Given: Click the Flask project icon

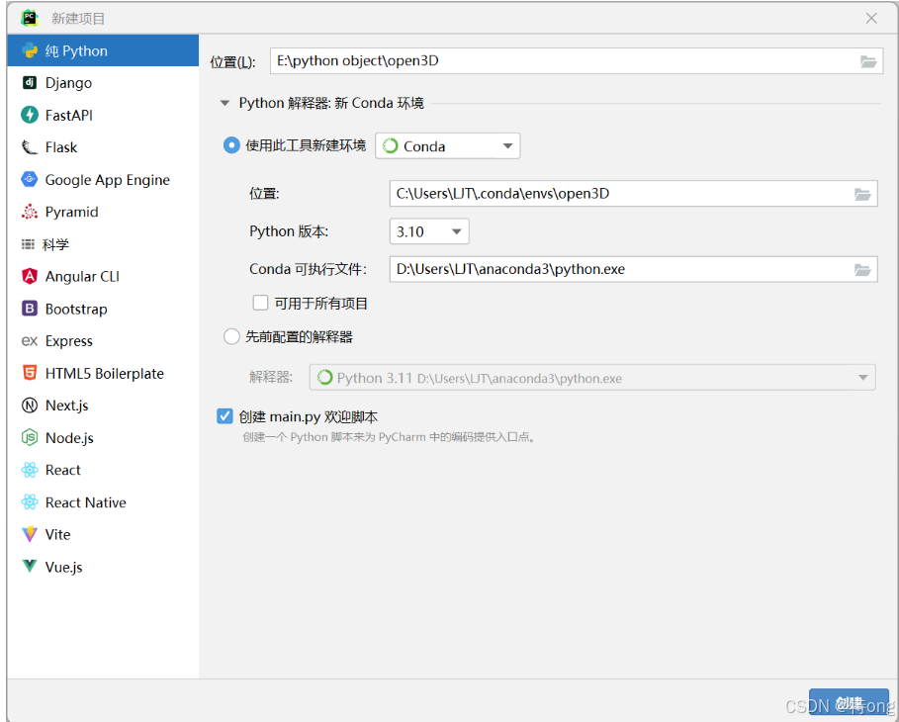Looking at the screenshot, I should [30, 147].
